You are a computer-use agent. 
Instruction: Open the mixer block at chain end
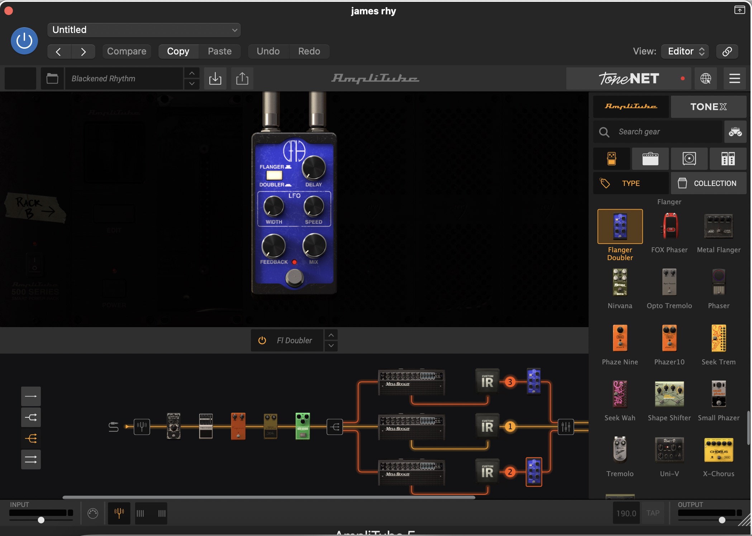[566, 427]
